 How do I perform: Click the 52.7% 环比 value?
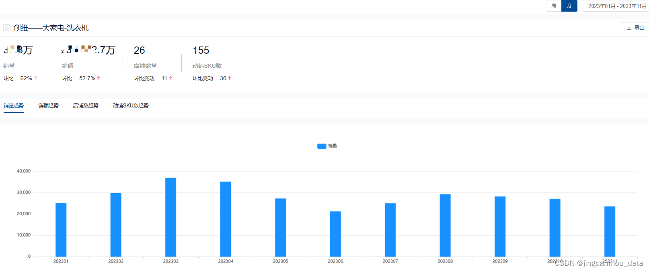[x=87, y=78]
